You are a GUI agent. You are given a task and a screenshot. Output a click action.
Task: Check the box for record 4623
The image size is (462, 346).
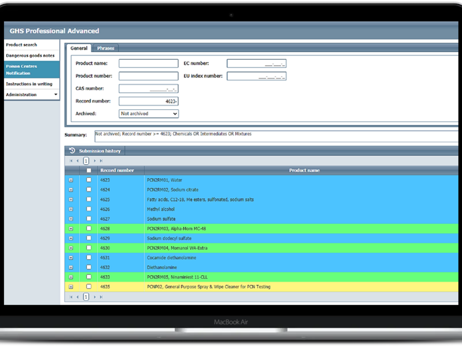[x=89, y=180]
